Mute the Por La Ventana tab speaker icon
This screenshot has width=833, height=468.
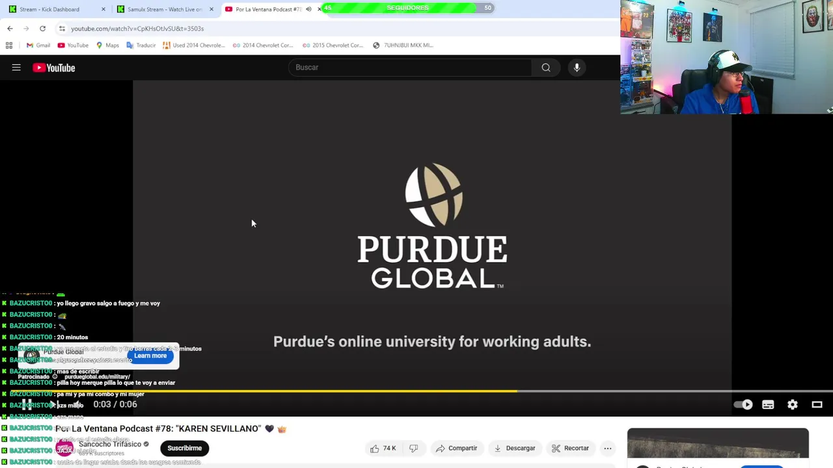click(308, 9)
